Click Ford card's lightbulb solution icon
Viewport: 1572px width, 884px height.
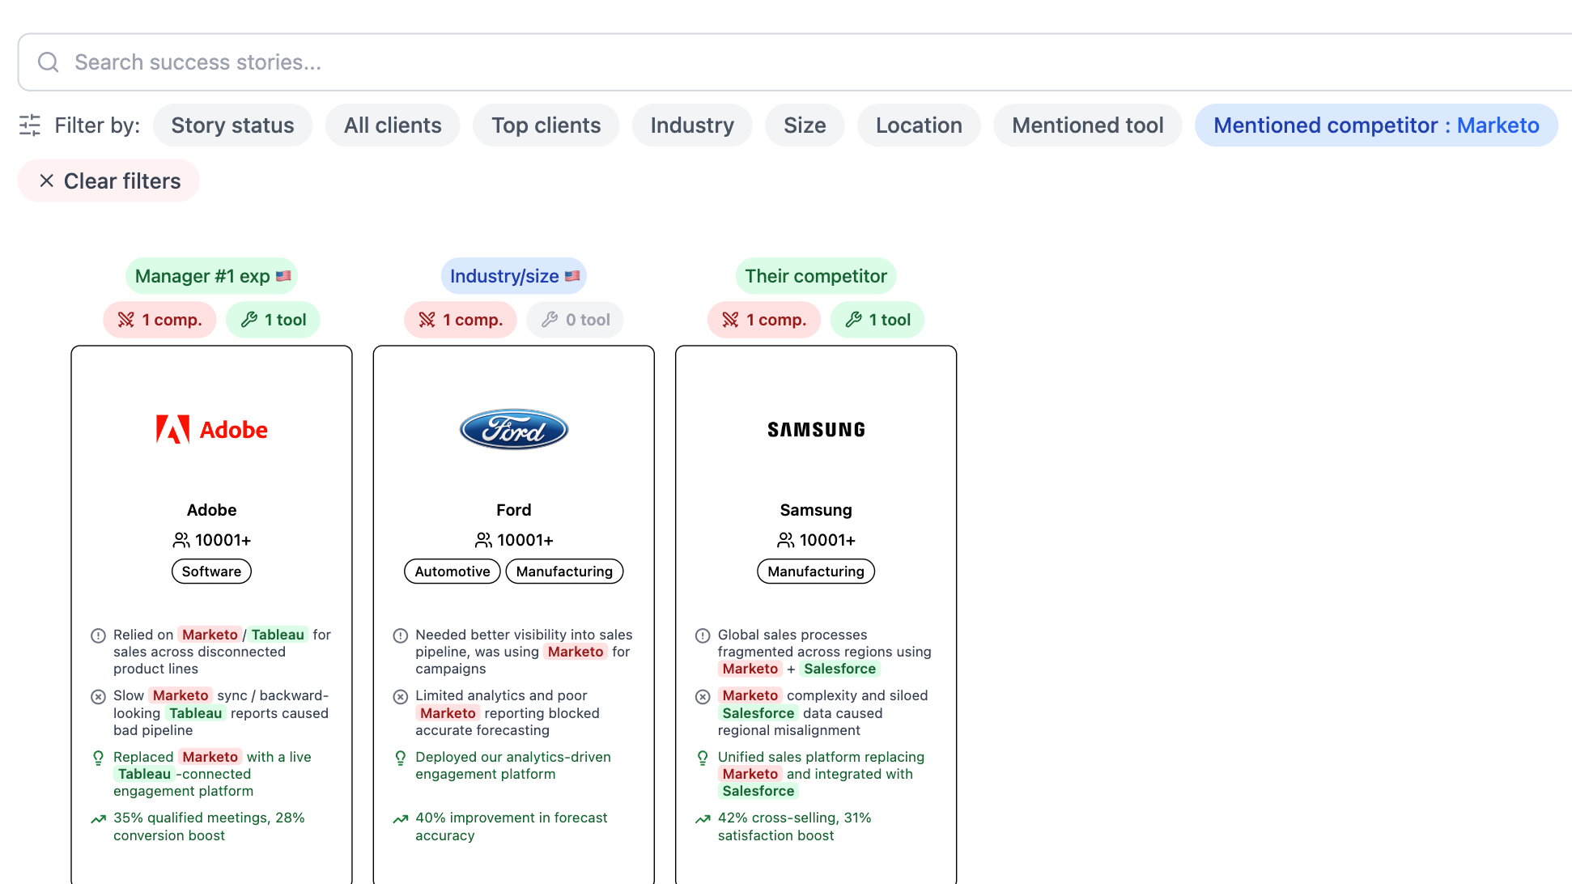pos(400,758)
